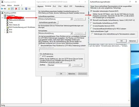The image size is (139, 107).
Task: Click the gray Forward arrow in toolbar
Action: 5,9
